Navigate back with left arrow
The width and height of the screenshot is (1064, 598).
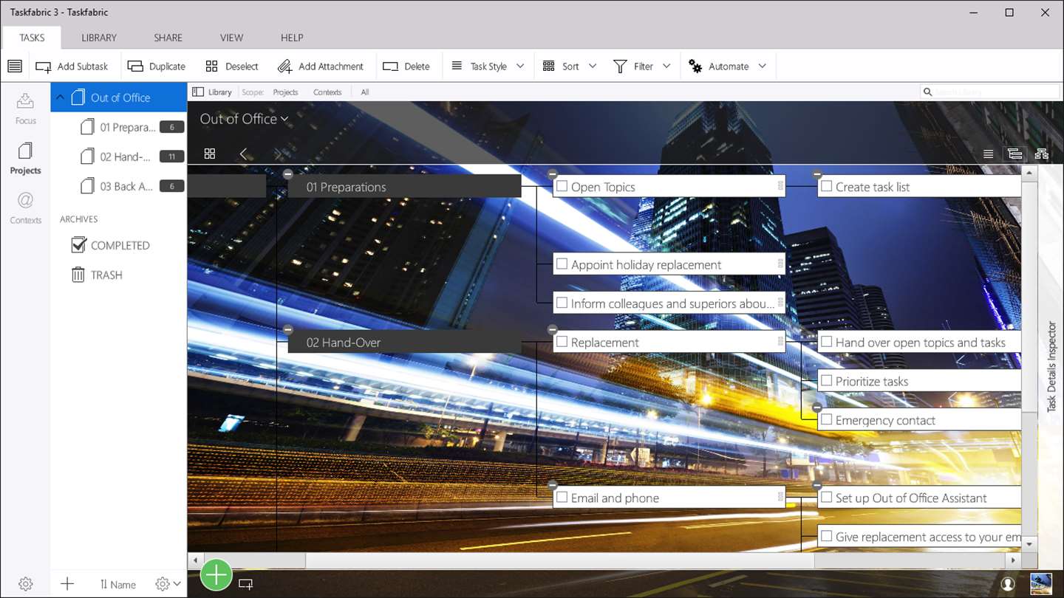coord(243,154)
